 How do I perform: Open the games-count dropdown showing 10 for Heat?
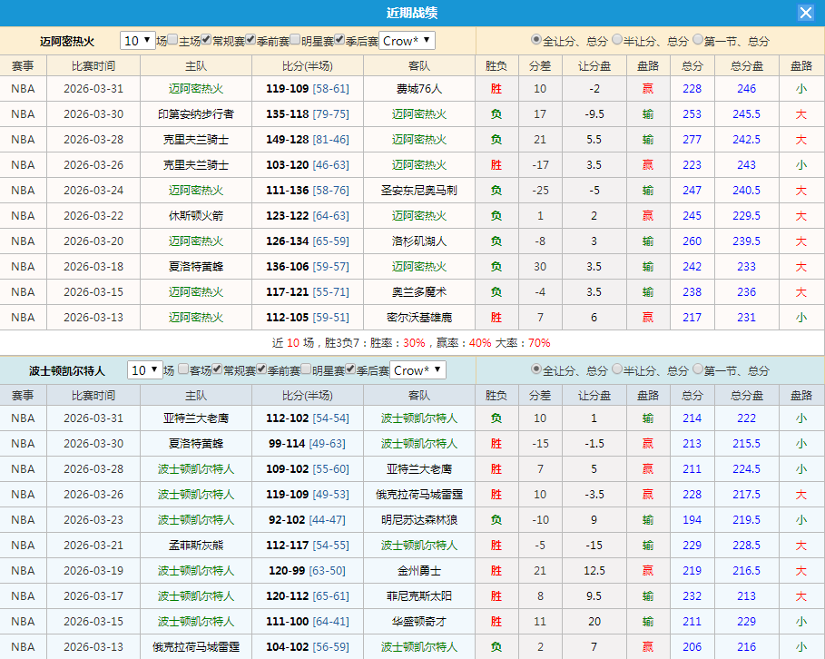pyautogui.click(x=137, y=40)
